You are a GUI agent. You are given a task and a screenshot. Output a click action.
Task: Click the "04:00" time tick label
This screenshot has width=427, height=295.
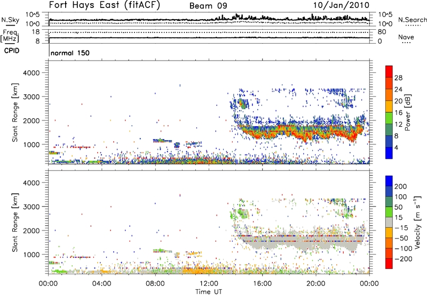(101, 284)
